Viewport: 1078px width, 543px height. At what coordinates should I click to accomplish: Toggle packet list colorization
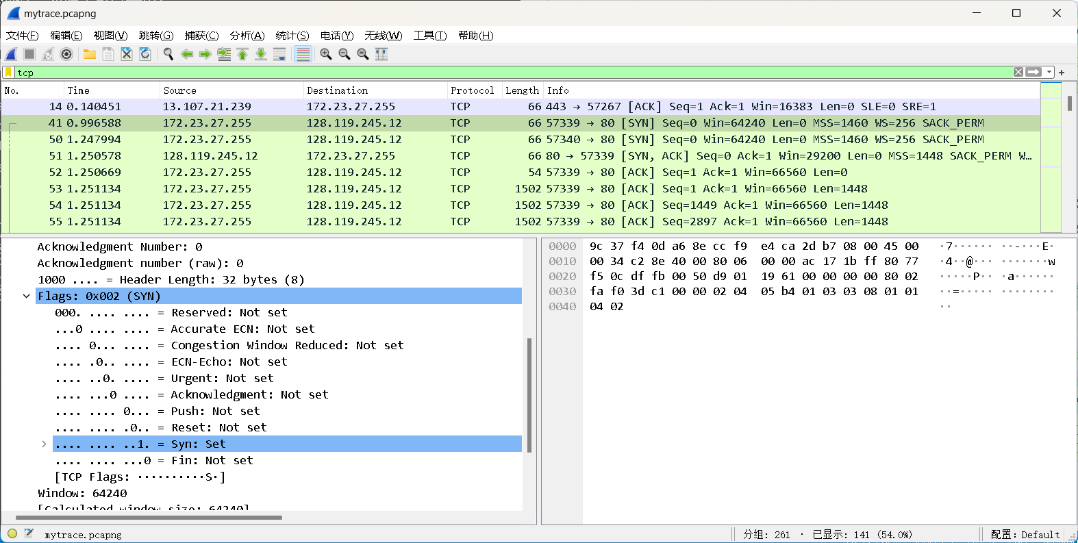coord(303,54)
